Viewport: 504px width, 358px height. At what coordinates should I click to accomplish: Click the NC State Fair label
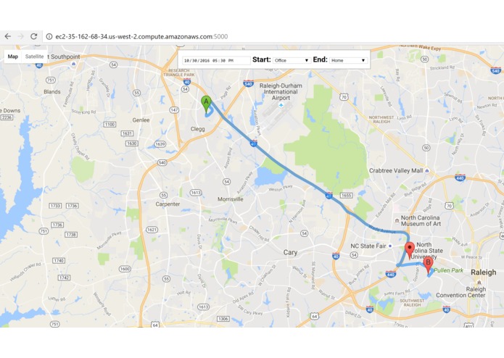pos(368,246)
